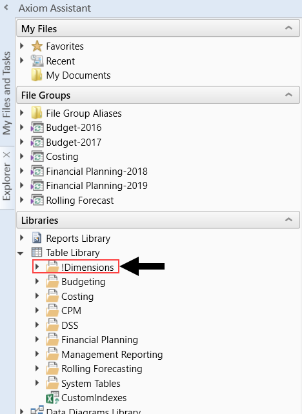Select the !Dimensions label
Image resolution: width=302 pixels, height=414 pixels.
[88, 267]
